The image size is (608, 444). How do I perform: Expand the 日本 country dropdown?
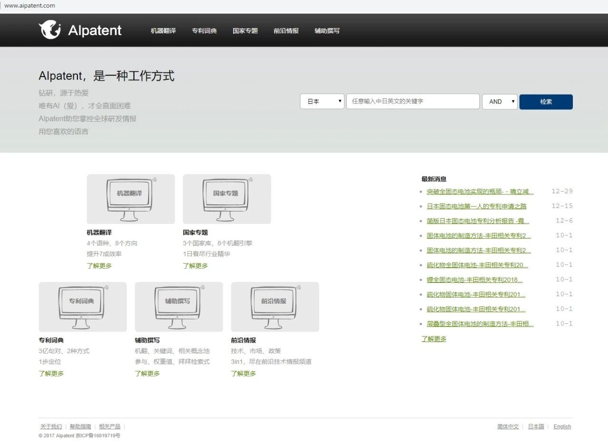pos(322,101)
